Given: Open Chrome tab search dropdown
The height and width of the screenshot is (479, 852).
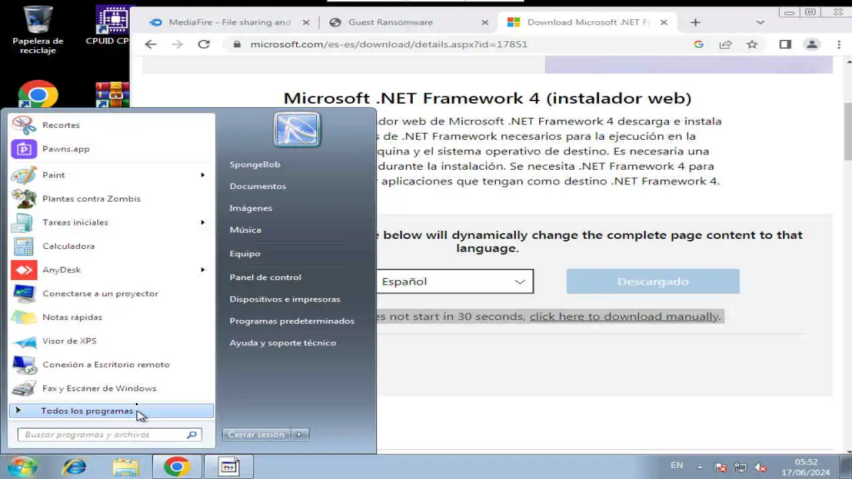Looking at the screenshot, I should pos(760,22).
